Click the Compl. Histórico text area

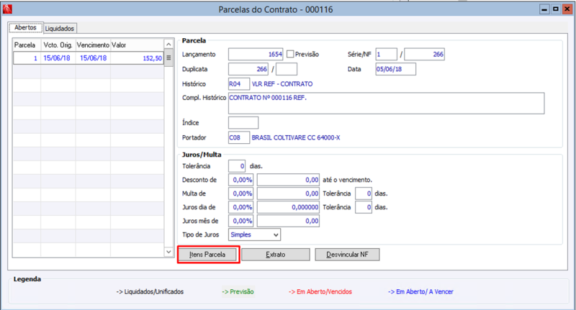tap(386, 103)
